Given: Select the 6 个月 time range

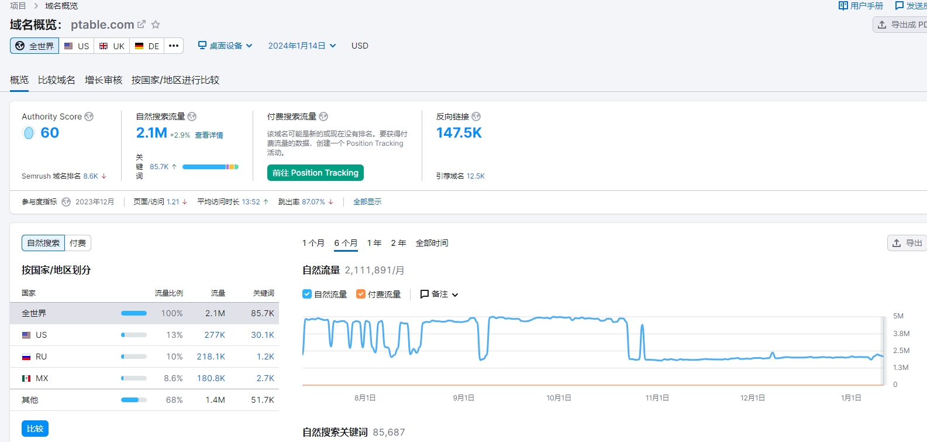Looking at the screenshot, I should point(346,243).
